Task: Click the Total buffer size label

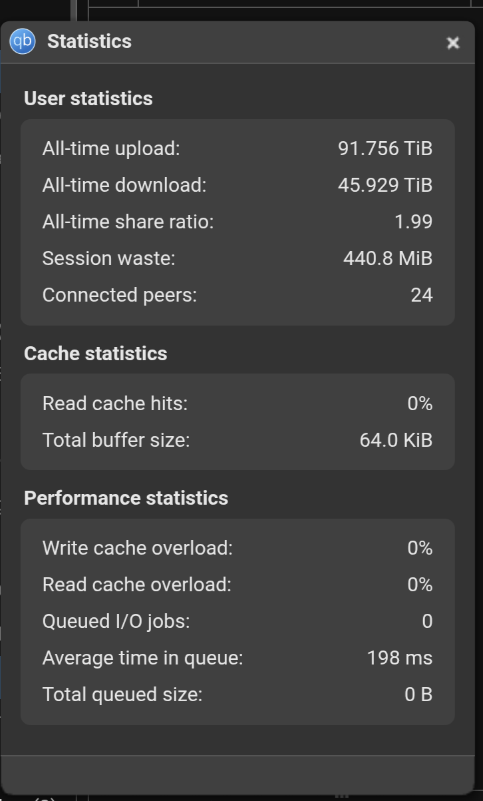Action: pyautogui.click(x=116, y=440)
